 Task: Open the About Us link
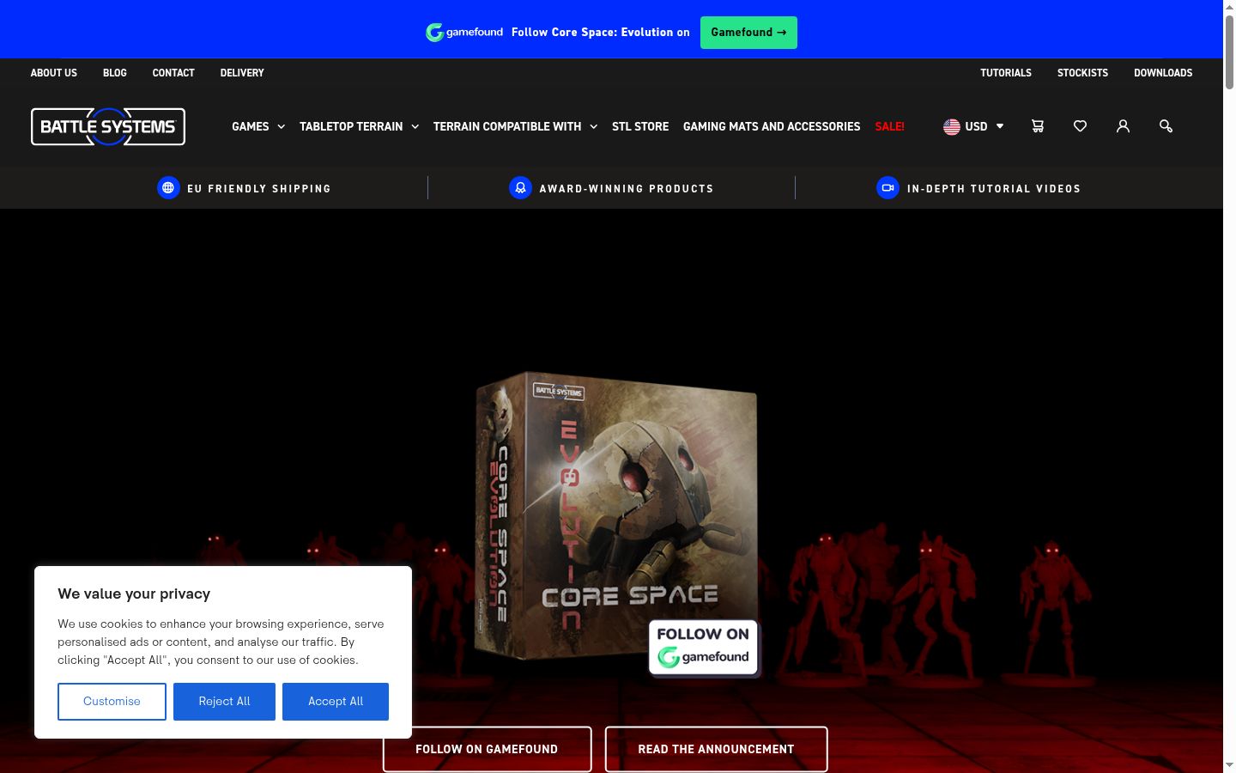coord(54,73)
